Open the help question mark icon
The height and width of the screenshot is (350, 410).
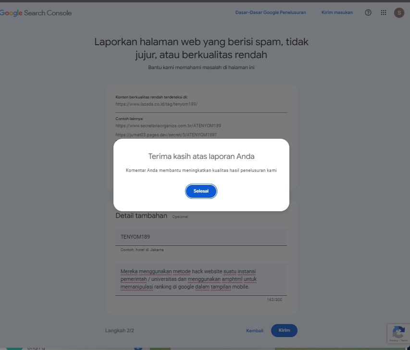(368, 12)
